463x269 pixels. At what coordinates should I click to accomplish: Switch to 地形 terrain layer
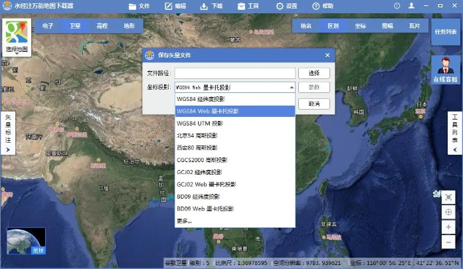click(x=128, y=26)
